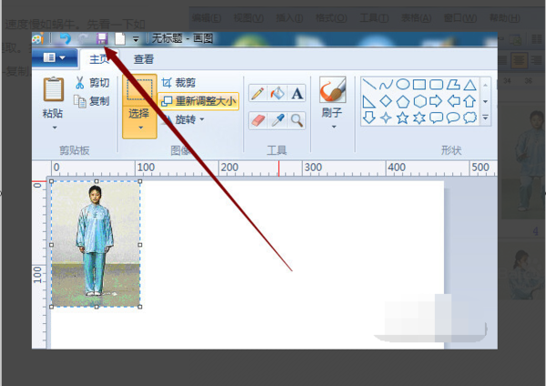
Task: Open 格式(O) menu in background window
Action: (331, 18)
